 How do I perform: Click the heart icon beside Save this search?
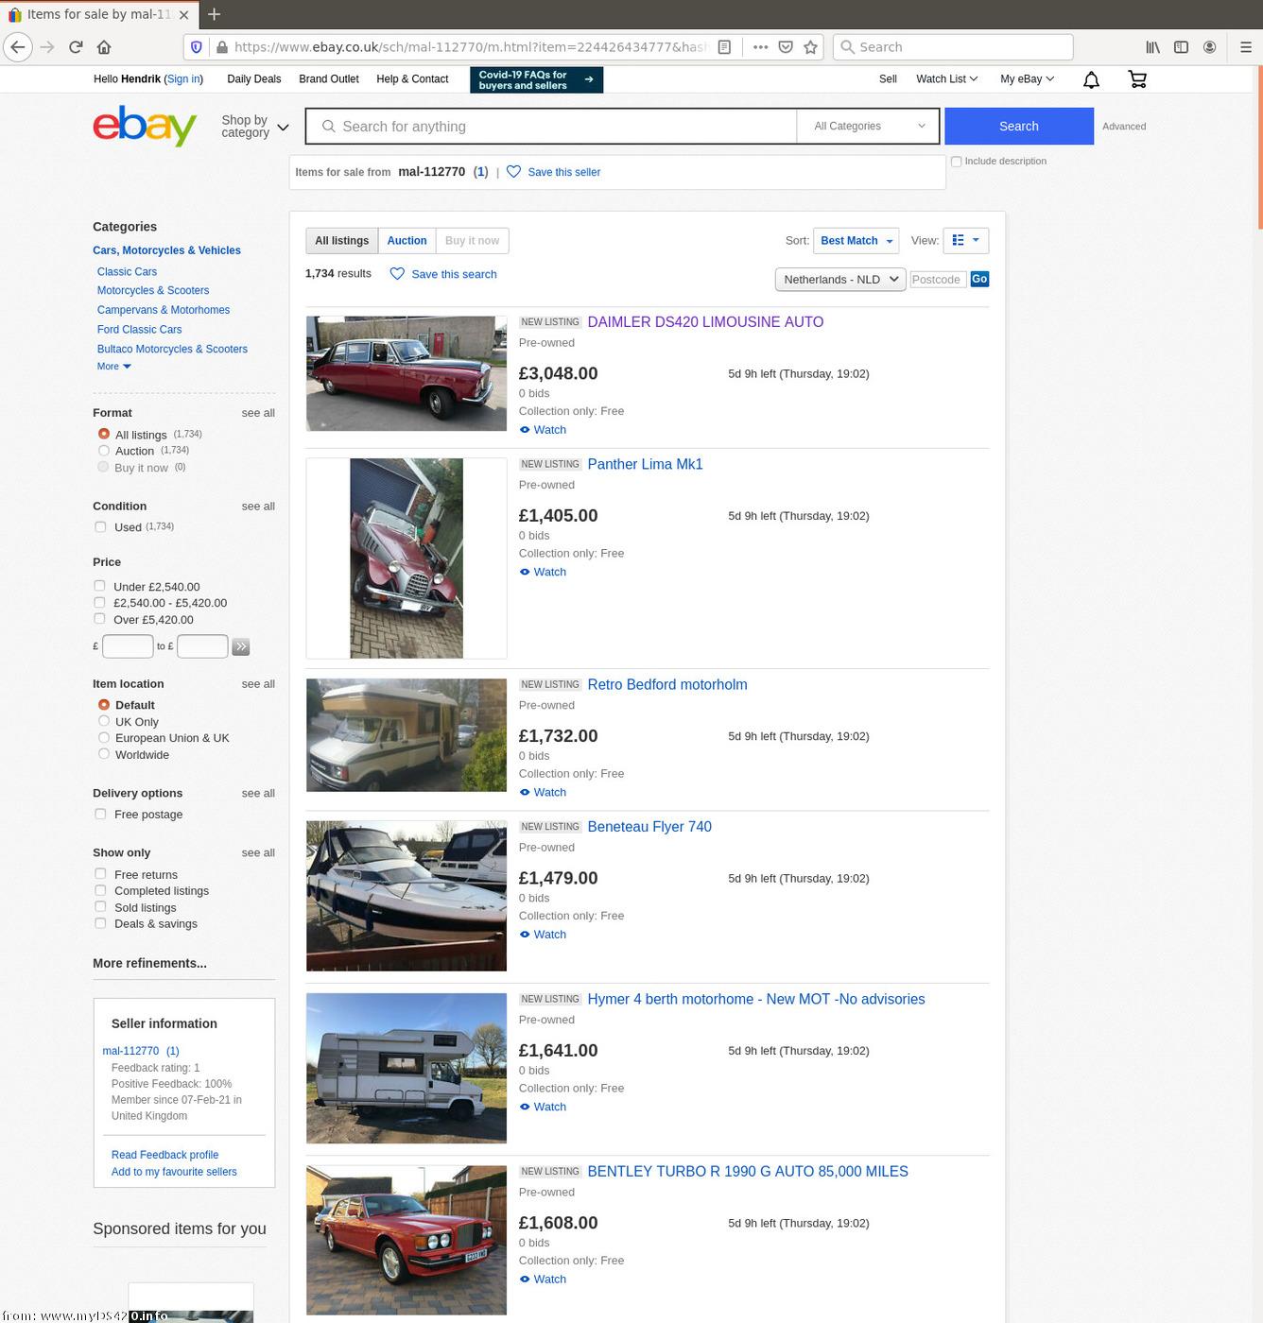coord(397,274)
